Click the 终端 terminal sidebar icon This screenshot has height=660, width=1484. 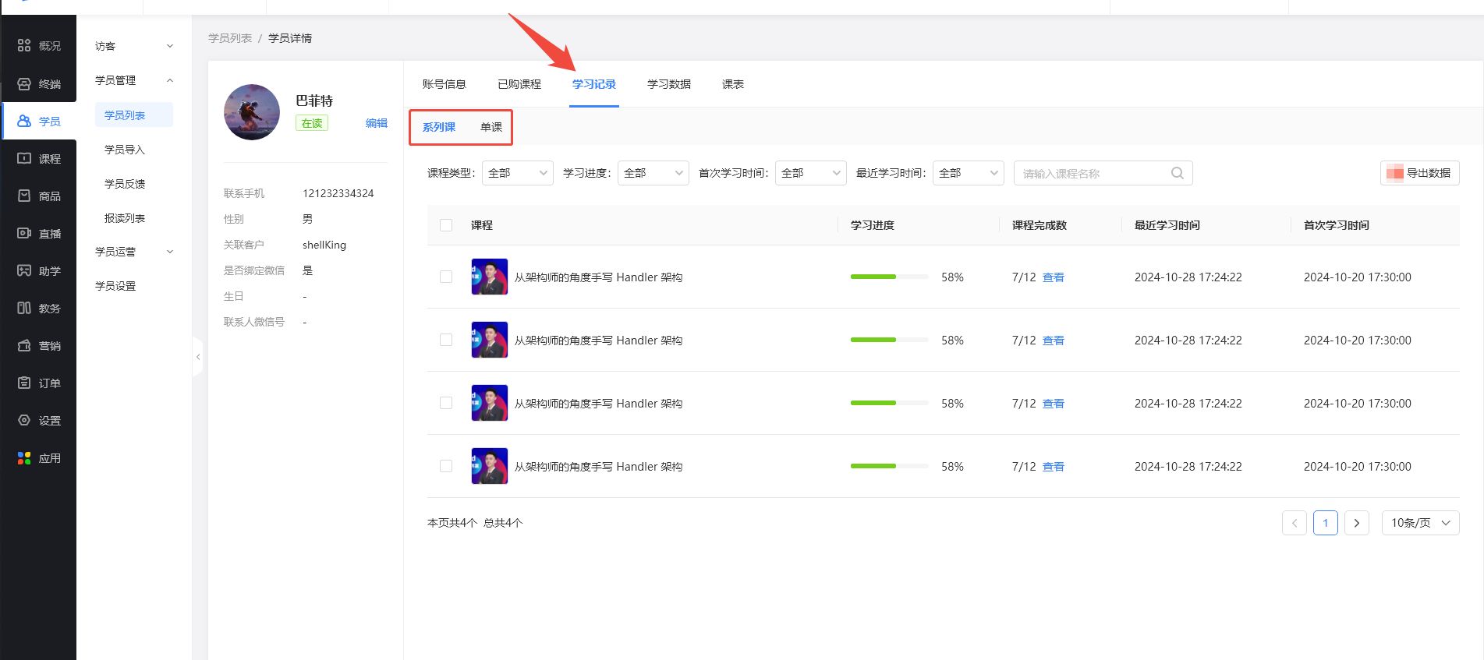pos(24,84)
